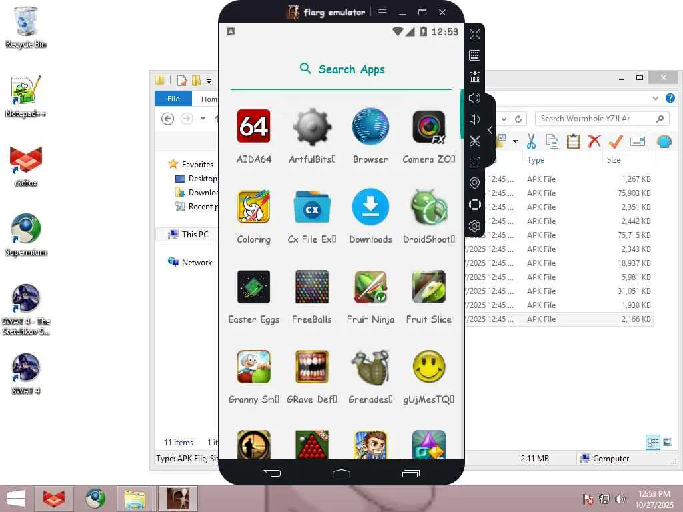Refresh the Explorer folder view

(x=518, y=119)
